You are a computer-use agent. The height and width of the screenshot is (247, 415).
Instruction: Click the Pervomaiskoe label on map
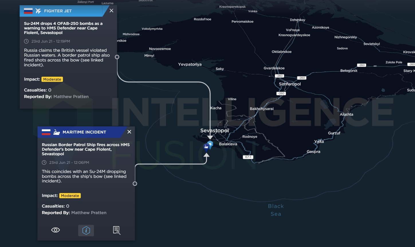coord(243,21)
